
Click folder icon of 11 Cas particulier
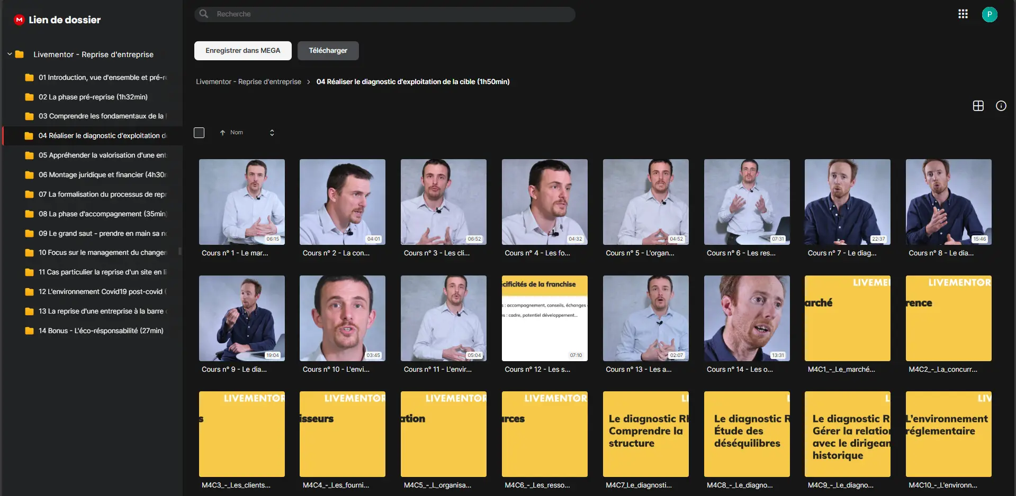pos(29,272)
